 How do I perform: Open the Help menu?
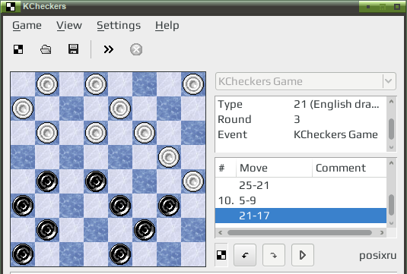167,25
